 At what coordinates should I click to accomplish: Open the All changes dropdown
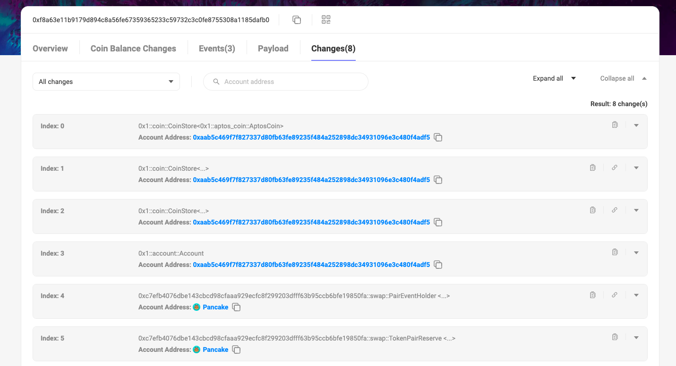coord(106,82)
